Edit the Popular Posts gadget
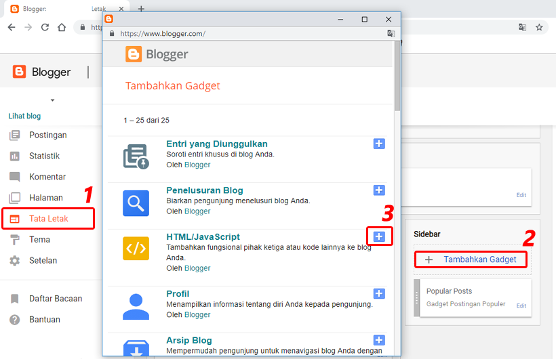Image resolution: width=556 pixels, height=359 pixels. 521,305
